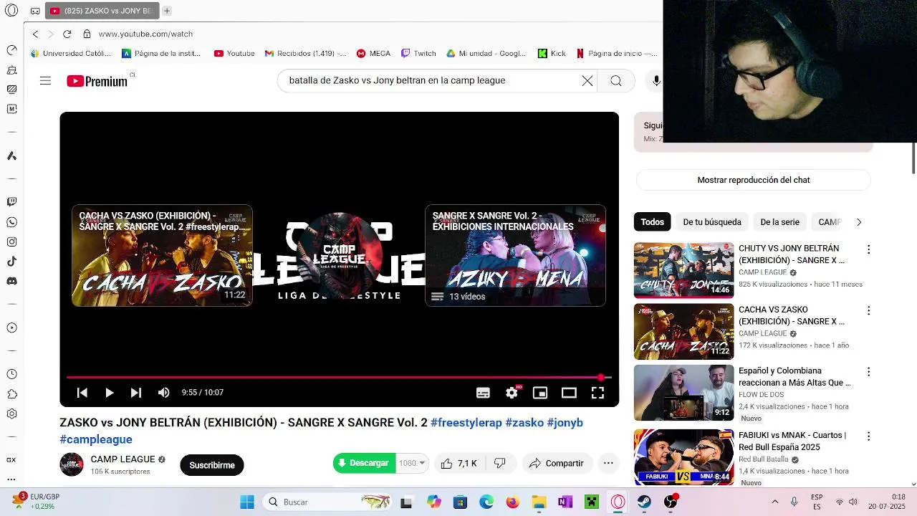Open the AZUKY vs MENA playlist end-screen card
The width and height of the screenshot is (917, 516).
(x=515, y=256)
